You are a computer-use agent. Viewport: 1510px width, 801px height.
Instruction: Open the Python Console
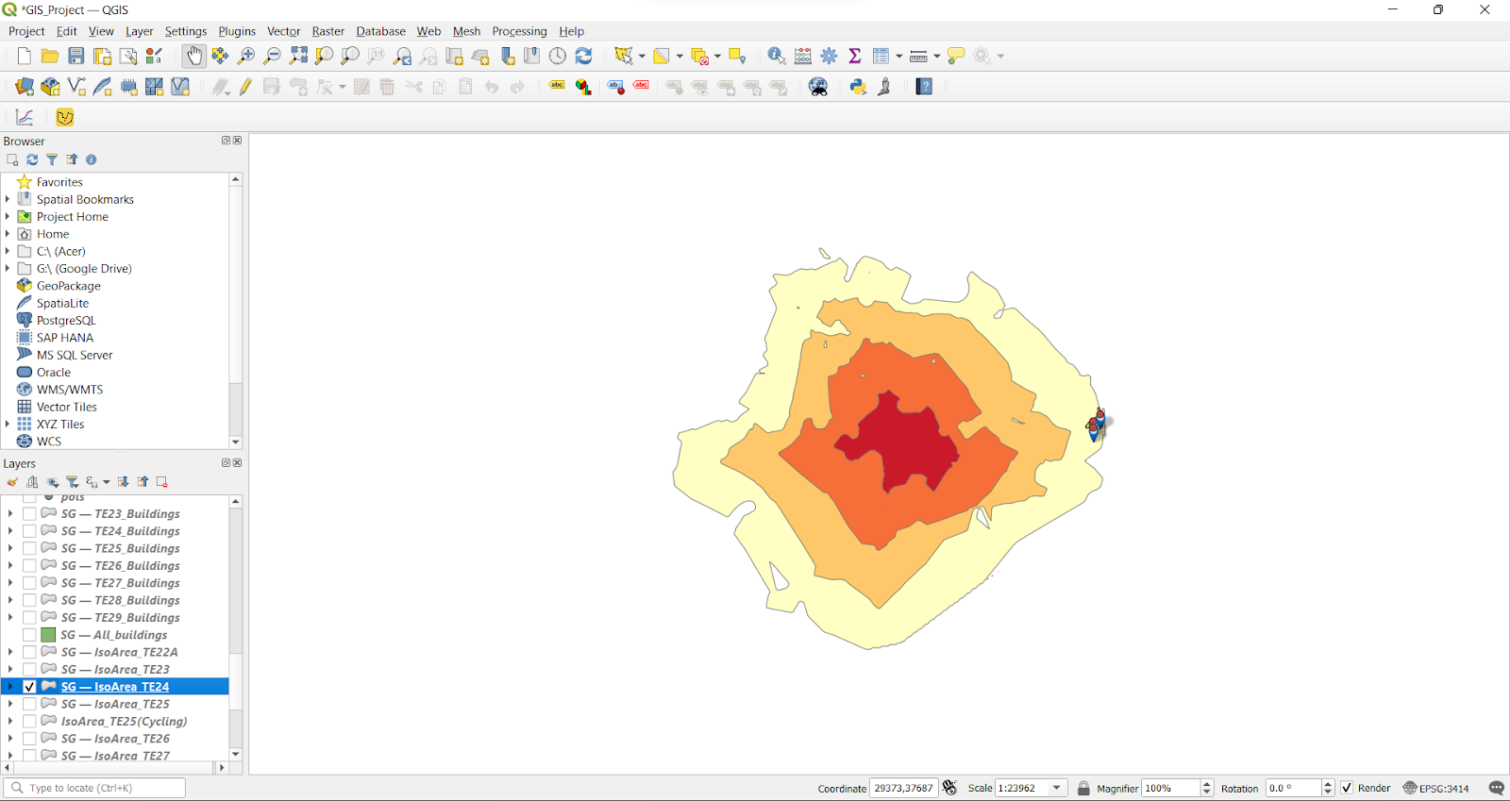coord(858,87)
